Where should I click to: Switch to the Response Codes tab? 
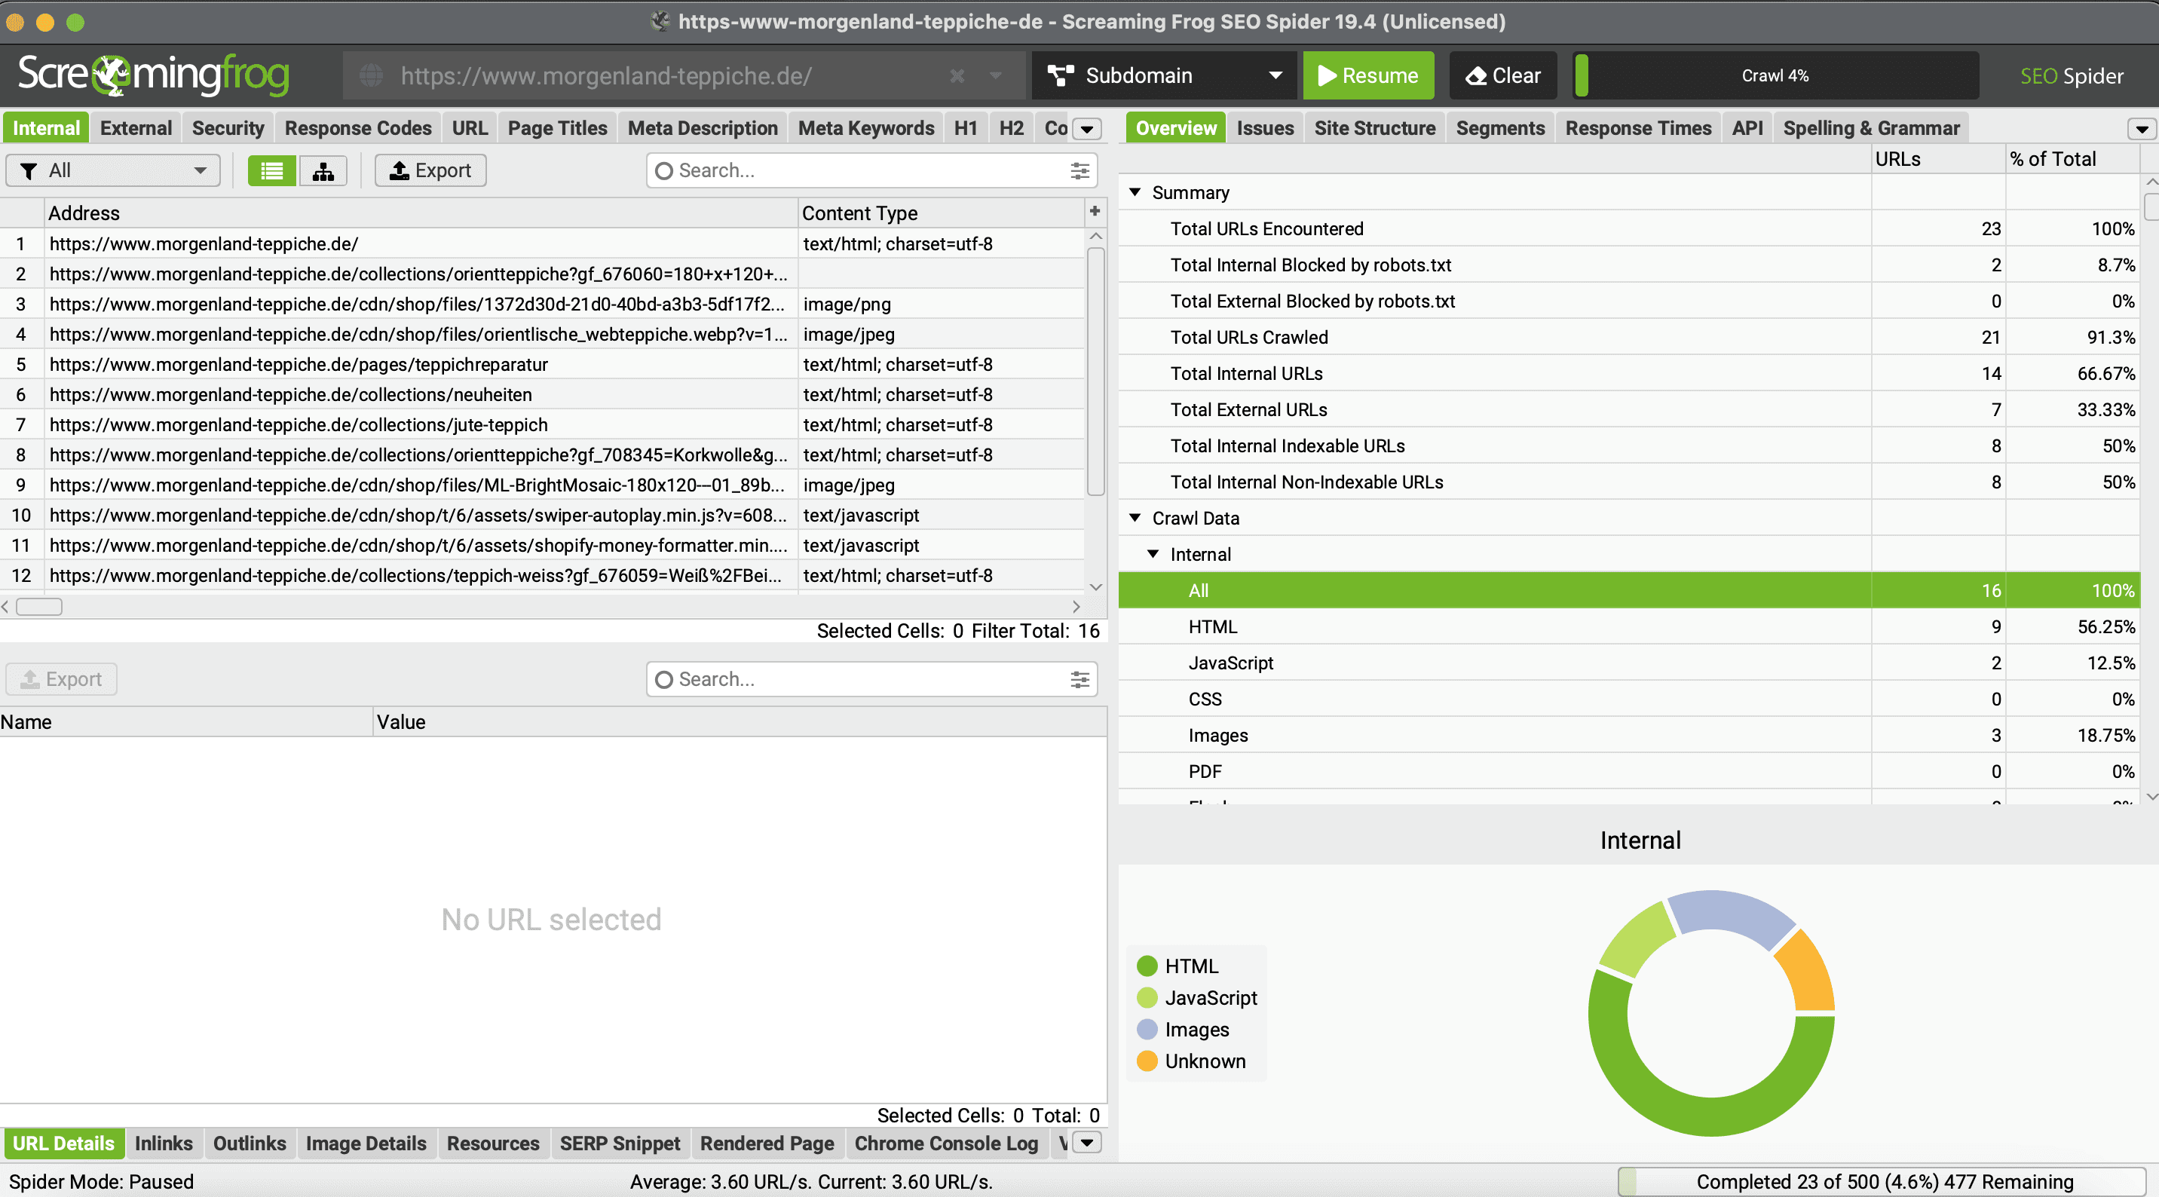click(x=358, y=128)
